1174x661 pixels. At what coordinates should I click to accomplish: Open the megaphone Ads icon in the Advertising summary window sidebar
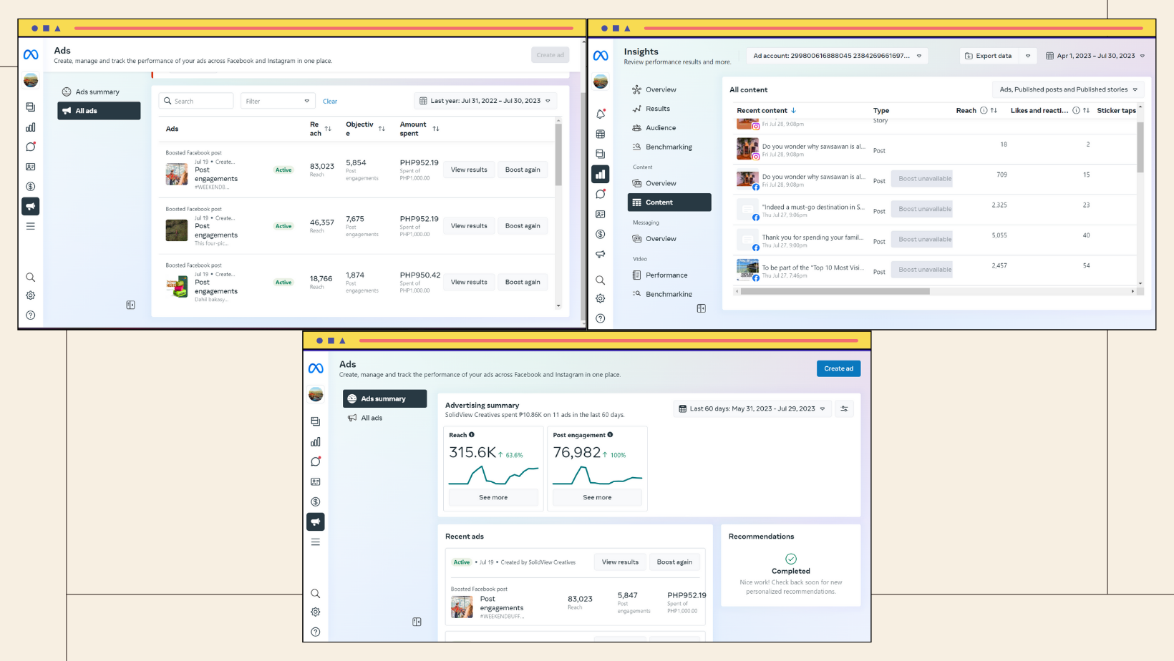tap(316, 522)
